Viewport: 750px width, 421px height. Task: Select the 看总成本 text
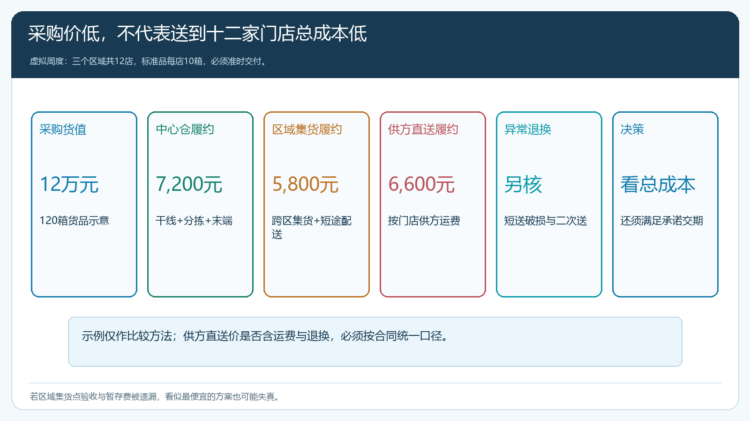(658, 184)
